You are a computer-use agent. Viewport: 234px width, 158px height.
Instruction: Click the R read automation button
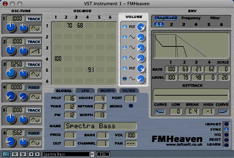click(x=15, y=154)
